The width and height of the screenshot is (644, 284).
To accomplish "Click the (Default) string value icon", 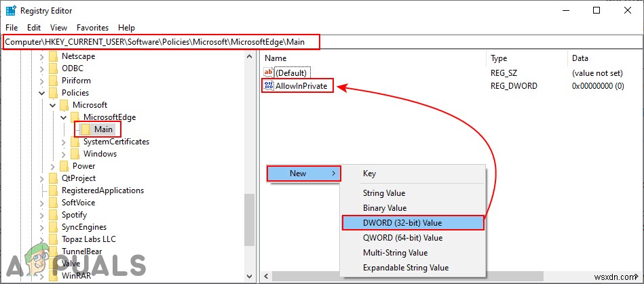I will pyautogui.click(x=269, y=73).
